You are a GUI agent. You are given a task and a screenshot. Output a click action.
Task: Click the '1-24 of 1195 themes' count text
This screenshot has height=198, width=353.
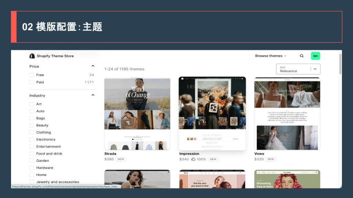pyautogui.click(x=124, y=69)
